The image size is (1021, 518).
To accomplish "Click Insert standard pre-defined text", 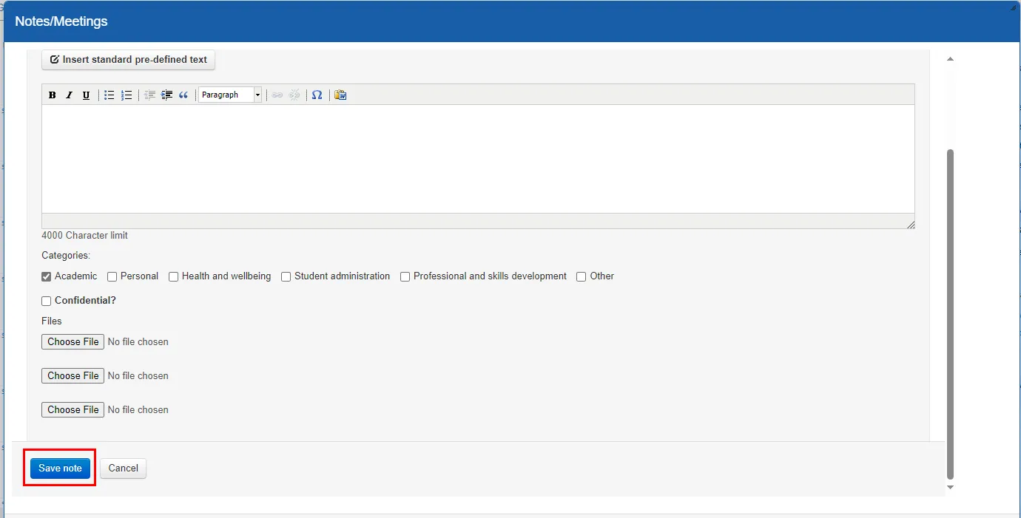I will pos(128,60).
